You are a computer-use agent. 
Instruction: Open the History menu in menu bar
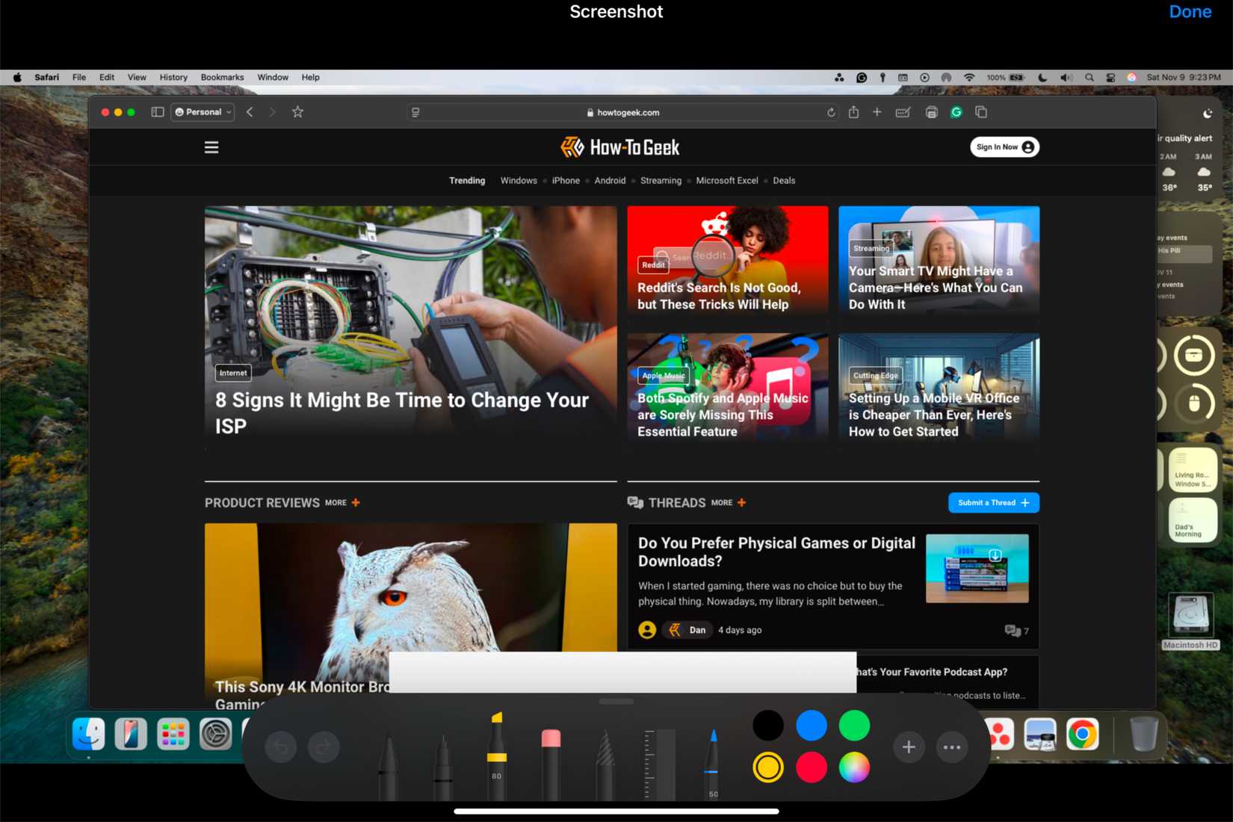click(x=173, y=78)
